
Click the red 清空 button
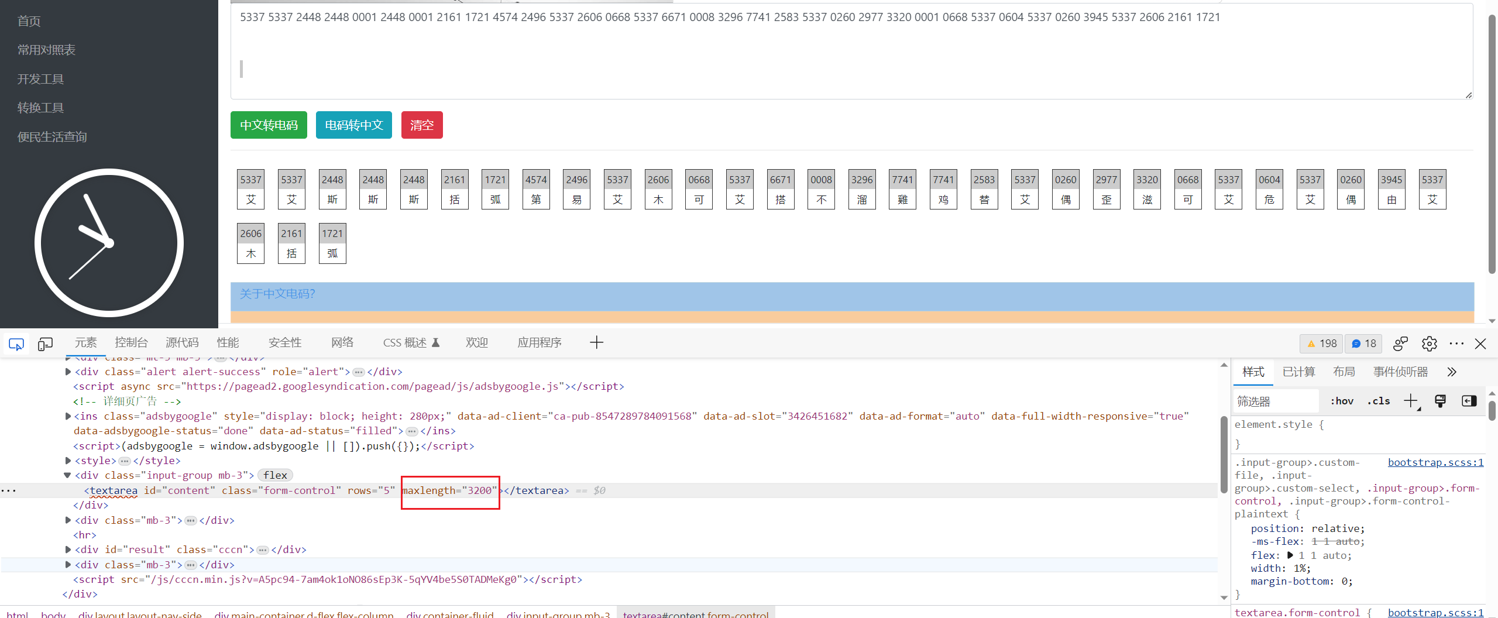(422, 125)
